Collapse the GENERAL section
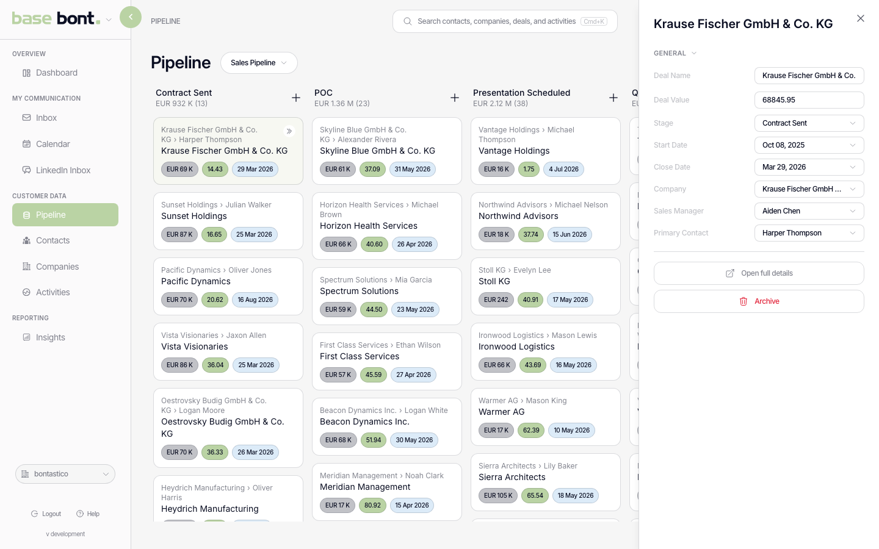 coord(675,53)
